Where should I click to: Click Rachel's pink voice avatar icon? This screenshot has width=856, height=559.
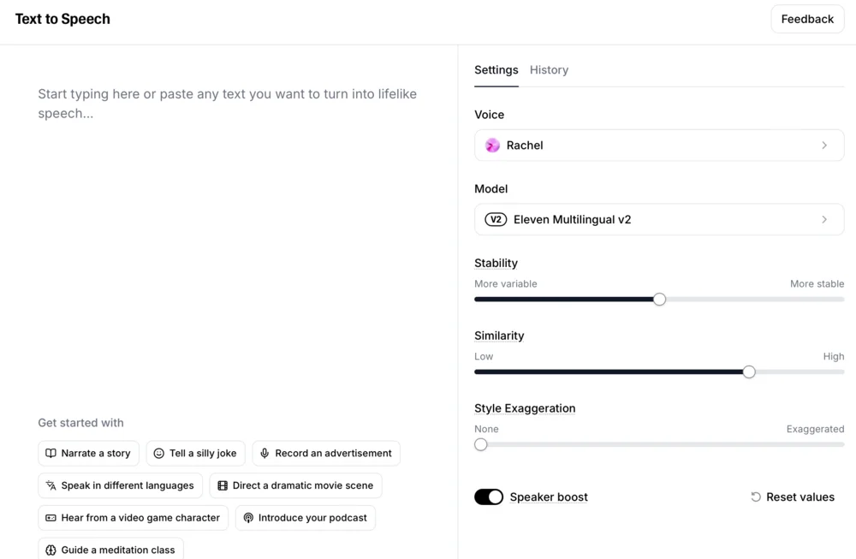(x=492, y=146)
